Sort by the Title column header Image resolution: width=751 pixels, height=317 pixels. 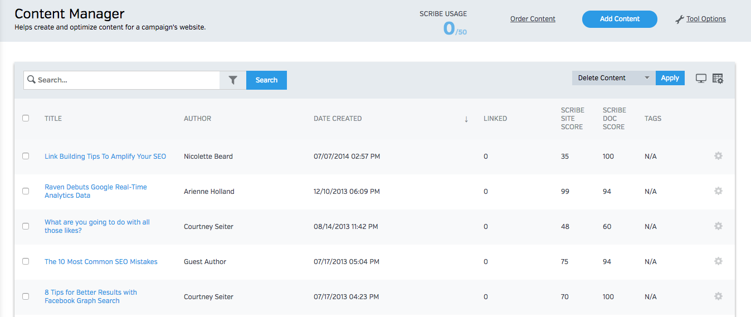[53, 119]
